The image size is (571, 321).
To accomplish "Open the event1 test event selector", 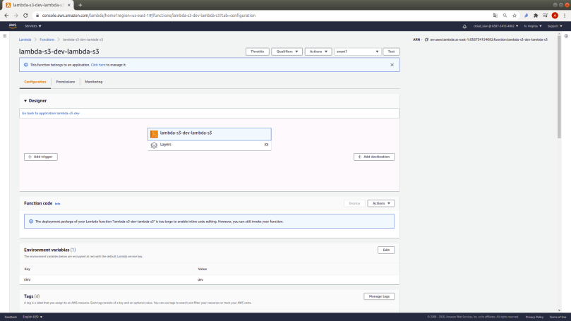I will [x=357, y=52].
